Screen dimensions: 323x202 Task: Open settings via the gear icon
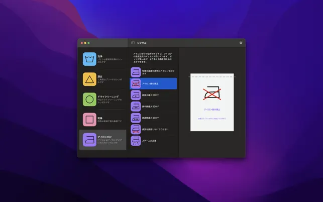pyautogui.click(x=241, y=43)
